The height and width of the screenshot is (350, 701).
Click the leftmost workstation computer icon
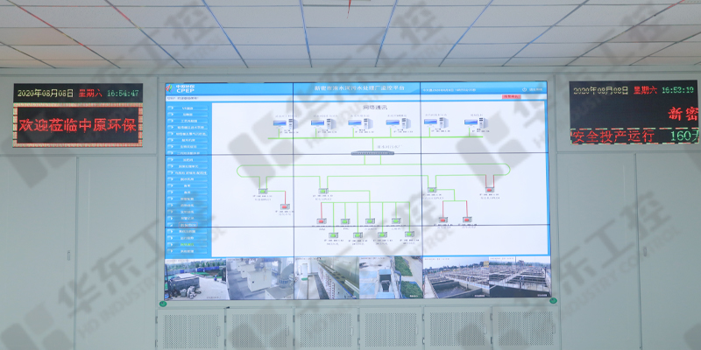(x=283, y=123)
